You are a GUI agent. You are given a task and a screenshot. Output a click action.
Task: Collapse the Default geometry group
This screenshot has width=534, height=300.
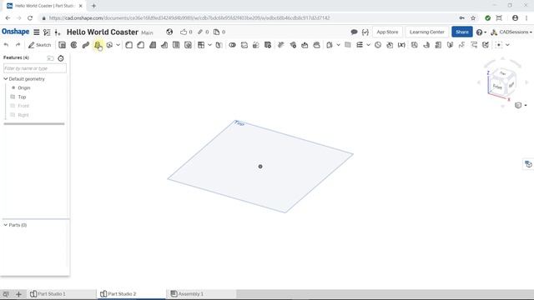[x=6, y=79]
